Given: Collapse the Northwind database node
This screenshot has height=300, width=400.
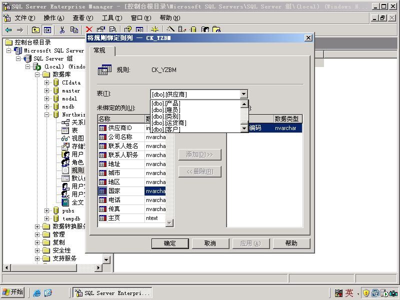Looking at the screenshot, I should [x=46, y=115].
